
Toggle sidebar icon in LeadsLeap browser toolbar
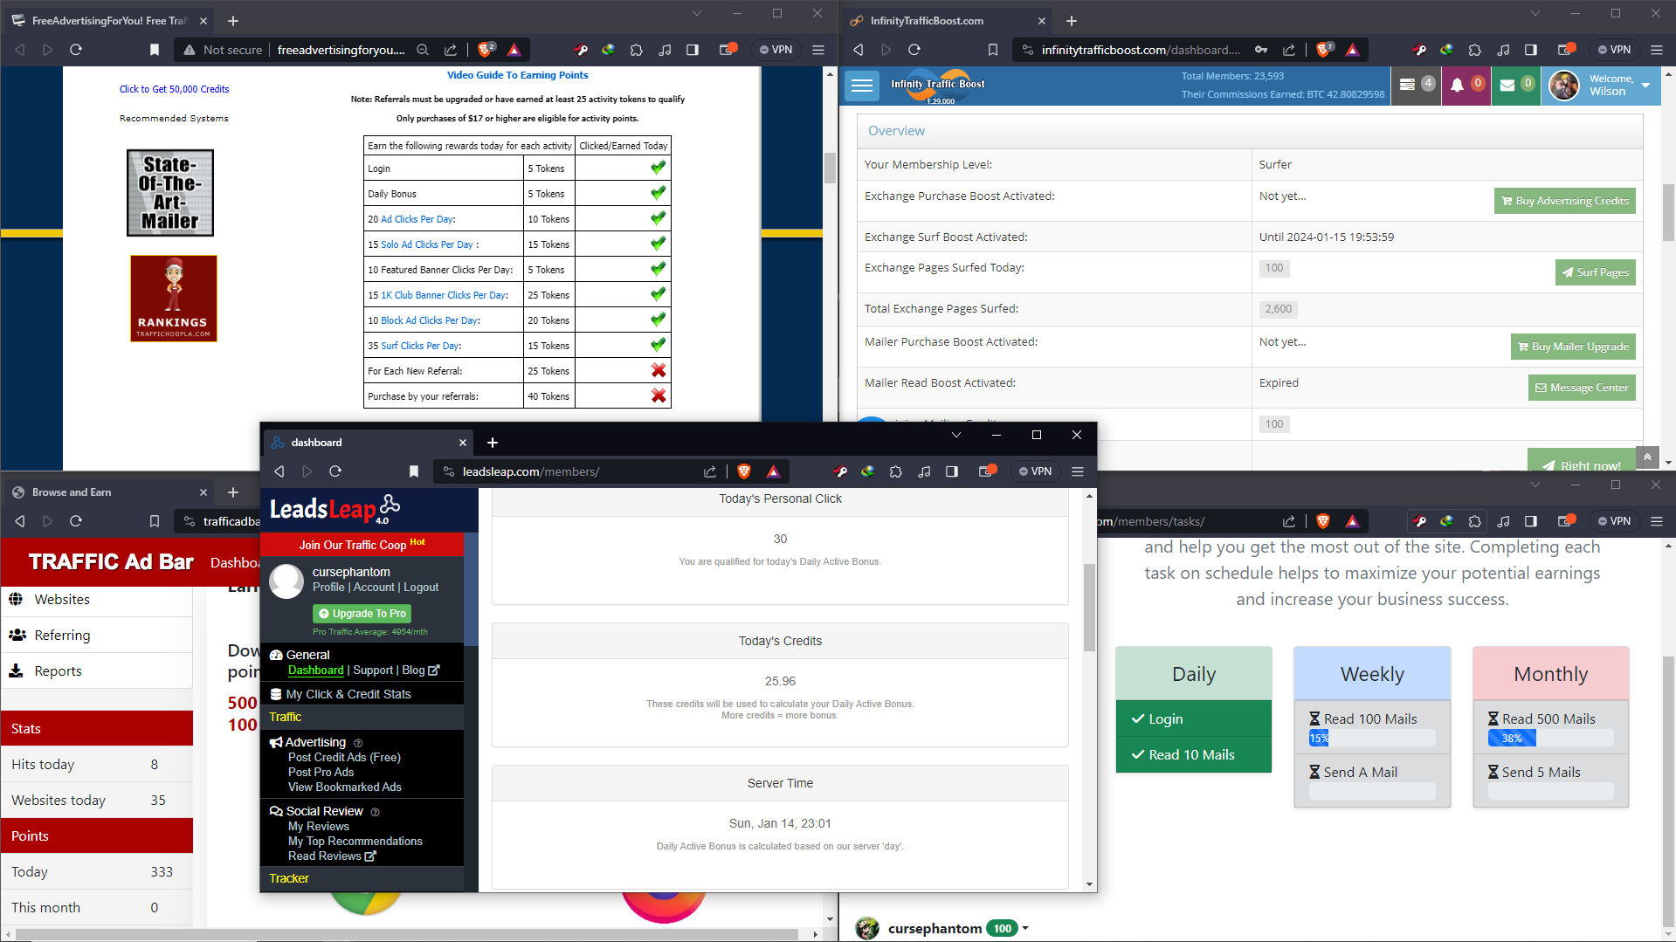coord(952,471)
